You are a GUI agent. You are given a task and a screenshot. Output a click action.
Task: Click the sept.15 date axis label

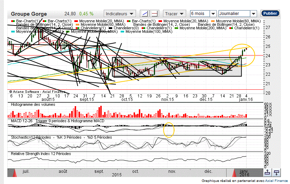point(87,100)
